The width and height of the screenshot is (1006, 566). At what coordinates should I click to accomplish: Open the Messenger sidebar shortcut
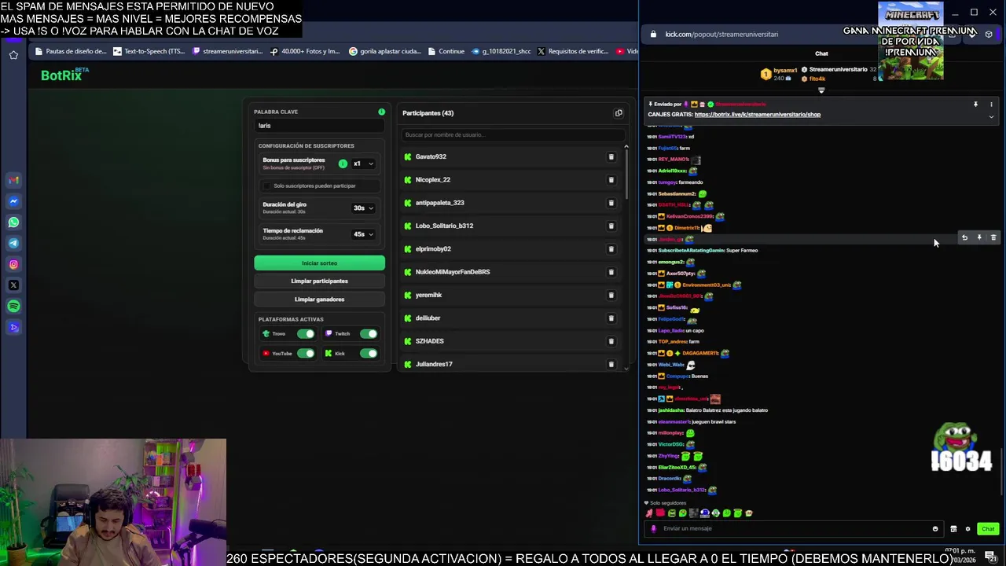[13, 201]
